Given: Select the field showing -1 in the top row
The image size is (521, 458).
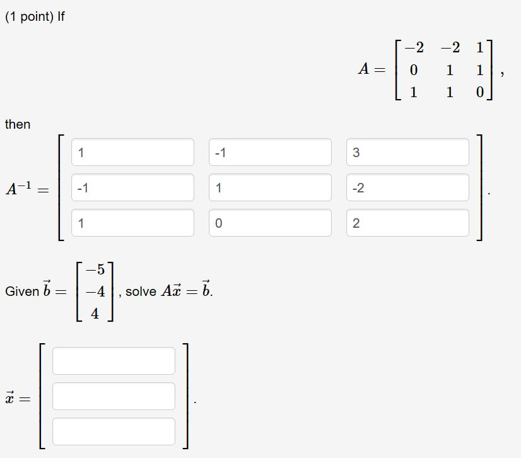Looking at the screenshot, I should click(x=270, y=151).
